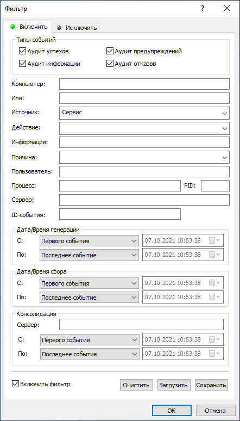The width and height of the screenshot is (240, 421).
Task: Click the help question mark icon
Action: click(x=203, y=9)
